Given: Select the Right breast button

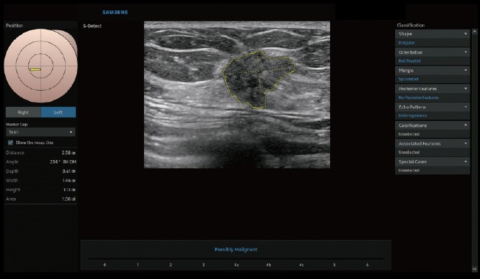Looking at the screenshot, I should point(24,112).
